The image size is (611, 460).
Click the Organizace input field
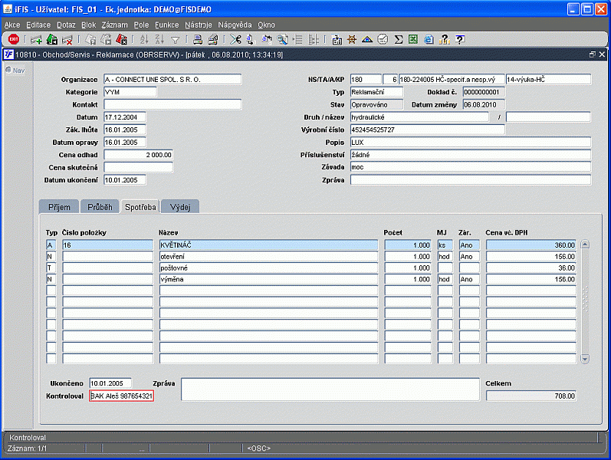[x=172, y=80]
